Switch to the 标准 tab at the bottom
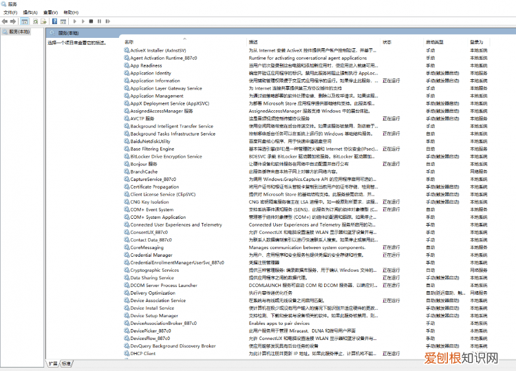516x371 pixels. [66, 363]
